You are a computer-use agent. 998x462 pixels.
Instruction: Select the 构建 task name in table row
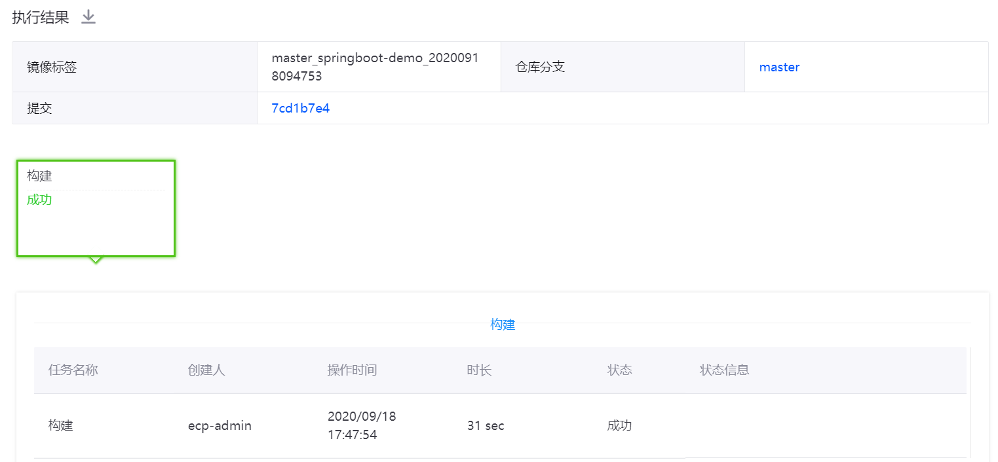(61, 426)
